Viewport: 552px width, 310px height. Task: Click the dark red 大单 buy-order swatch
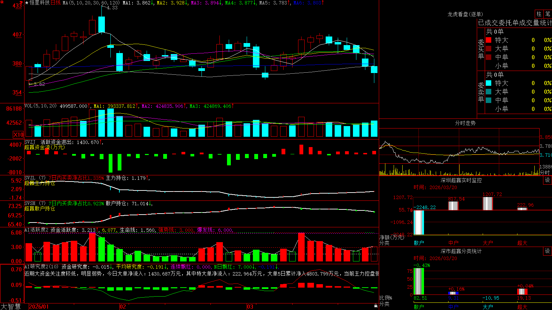coord(489,49)
